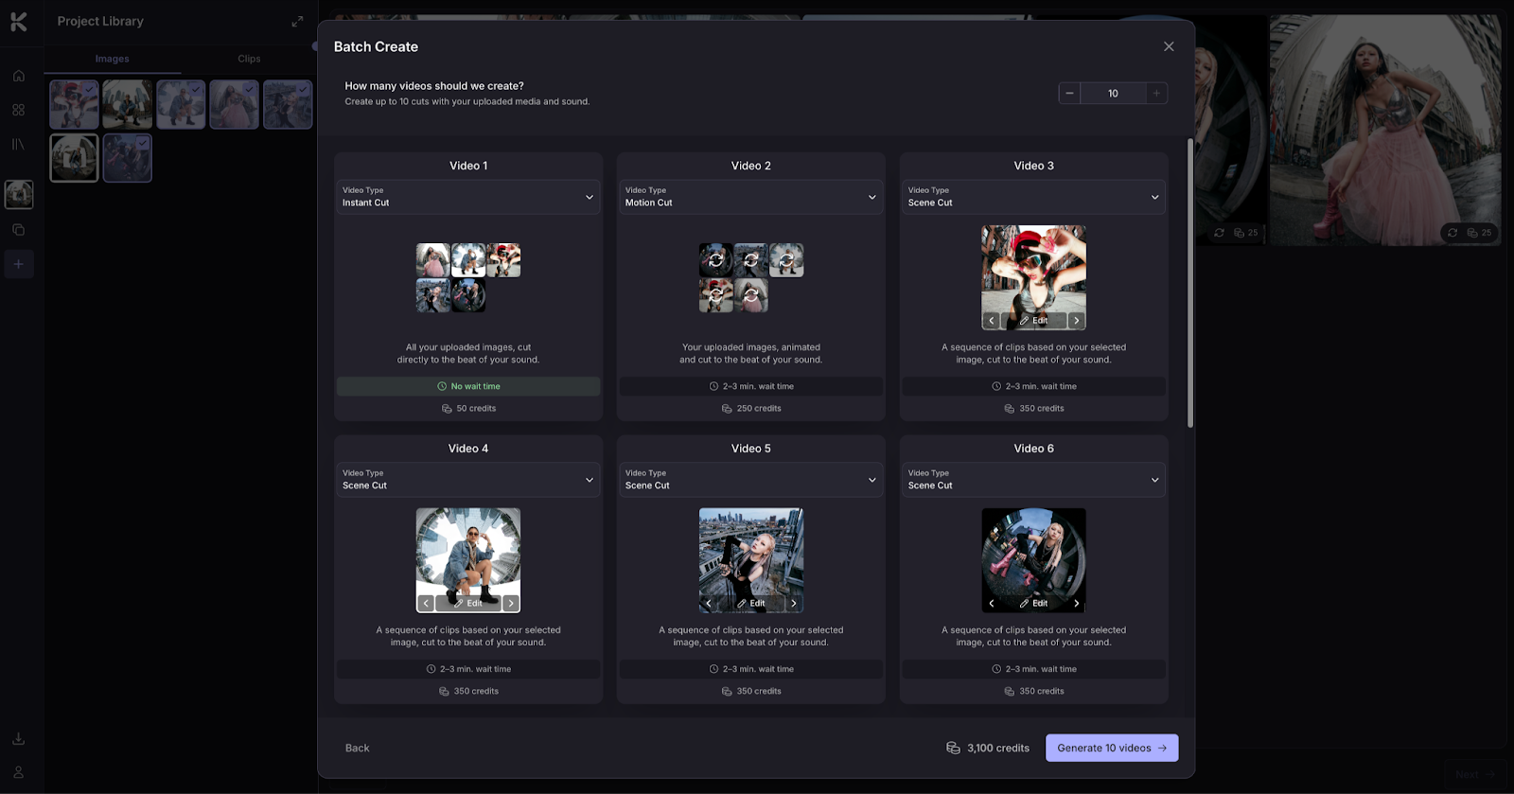Open the project thumbnail in the sidebar

tap(19, 195)
